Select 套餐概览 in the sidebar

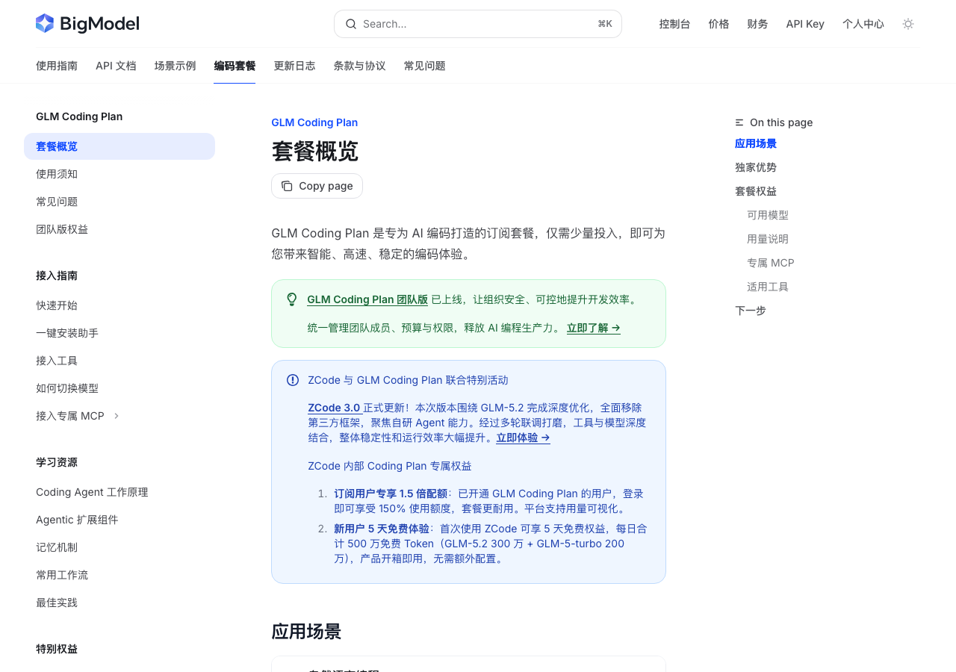click(x=119, y=146)
